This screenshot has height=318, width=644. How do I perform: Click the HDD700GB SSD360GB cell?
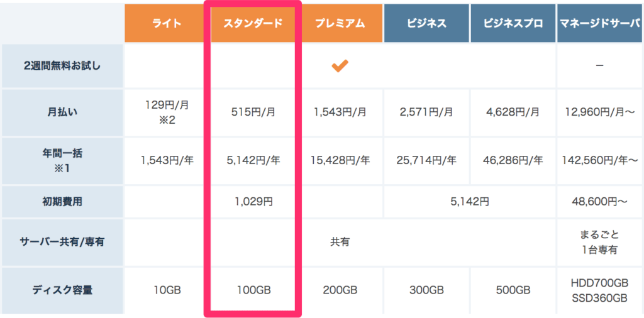click(x=599, y=290)
